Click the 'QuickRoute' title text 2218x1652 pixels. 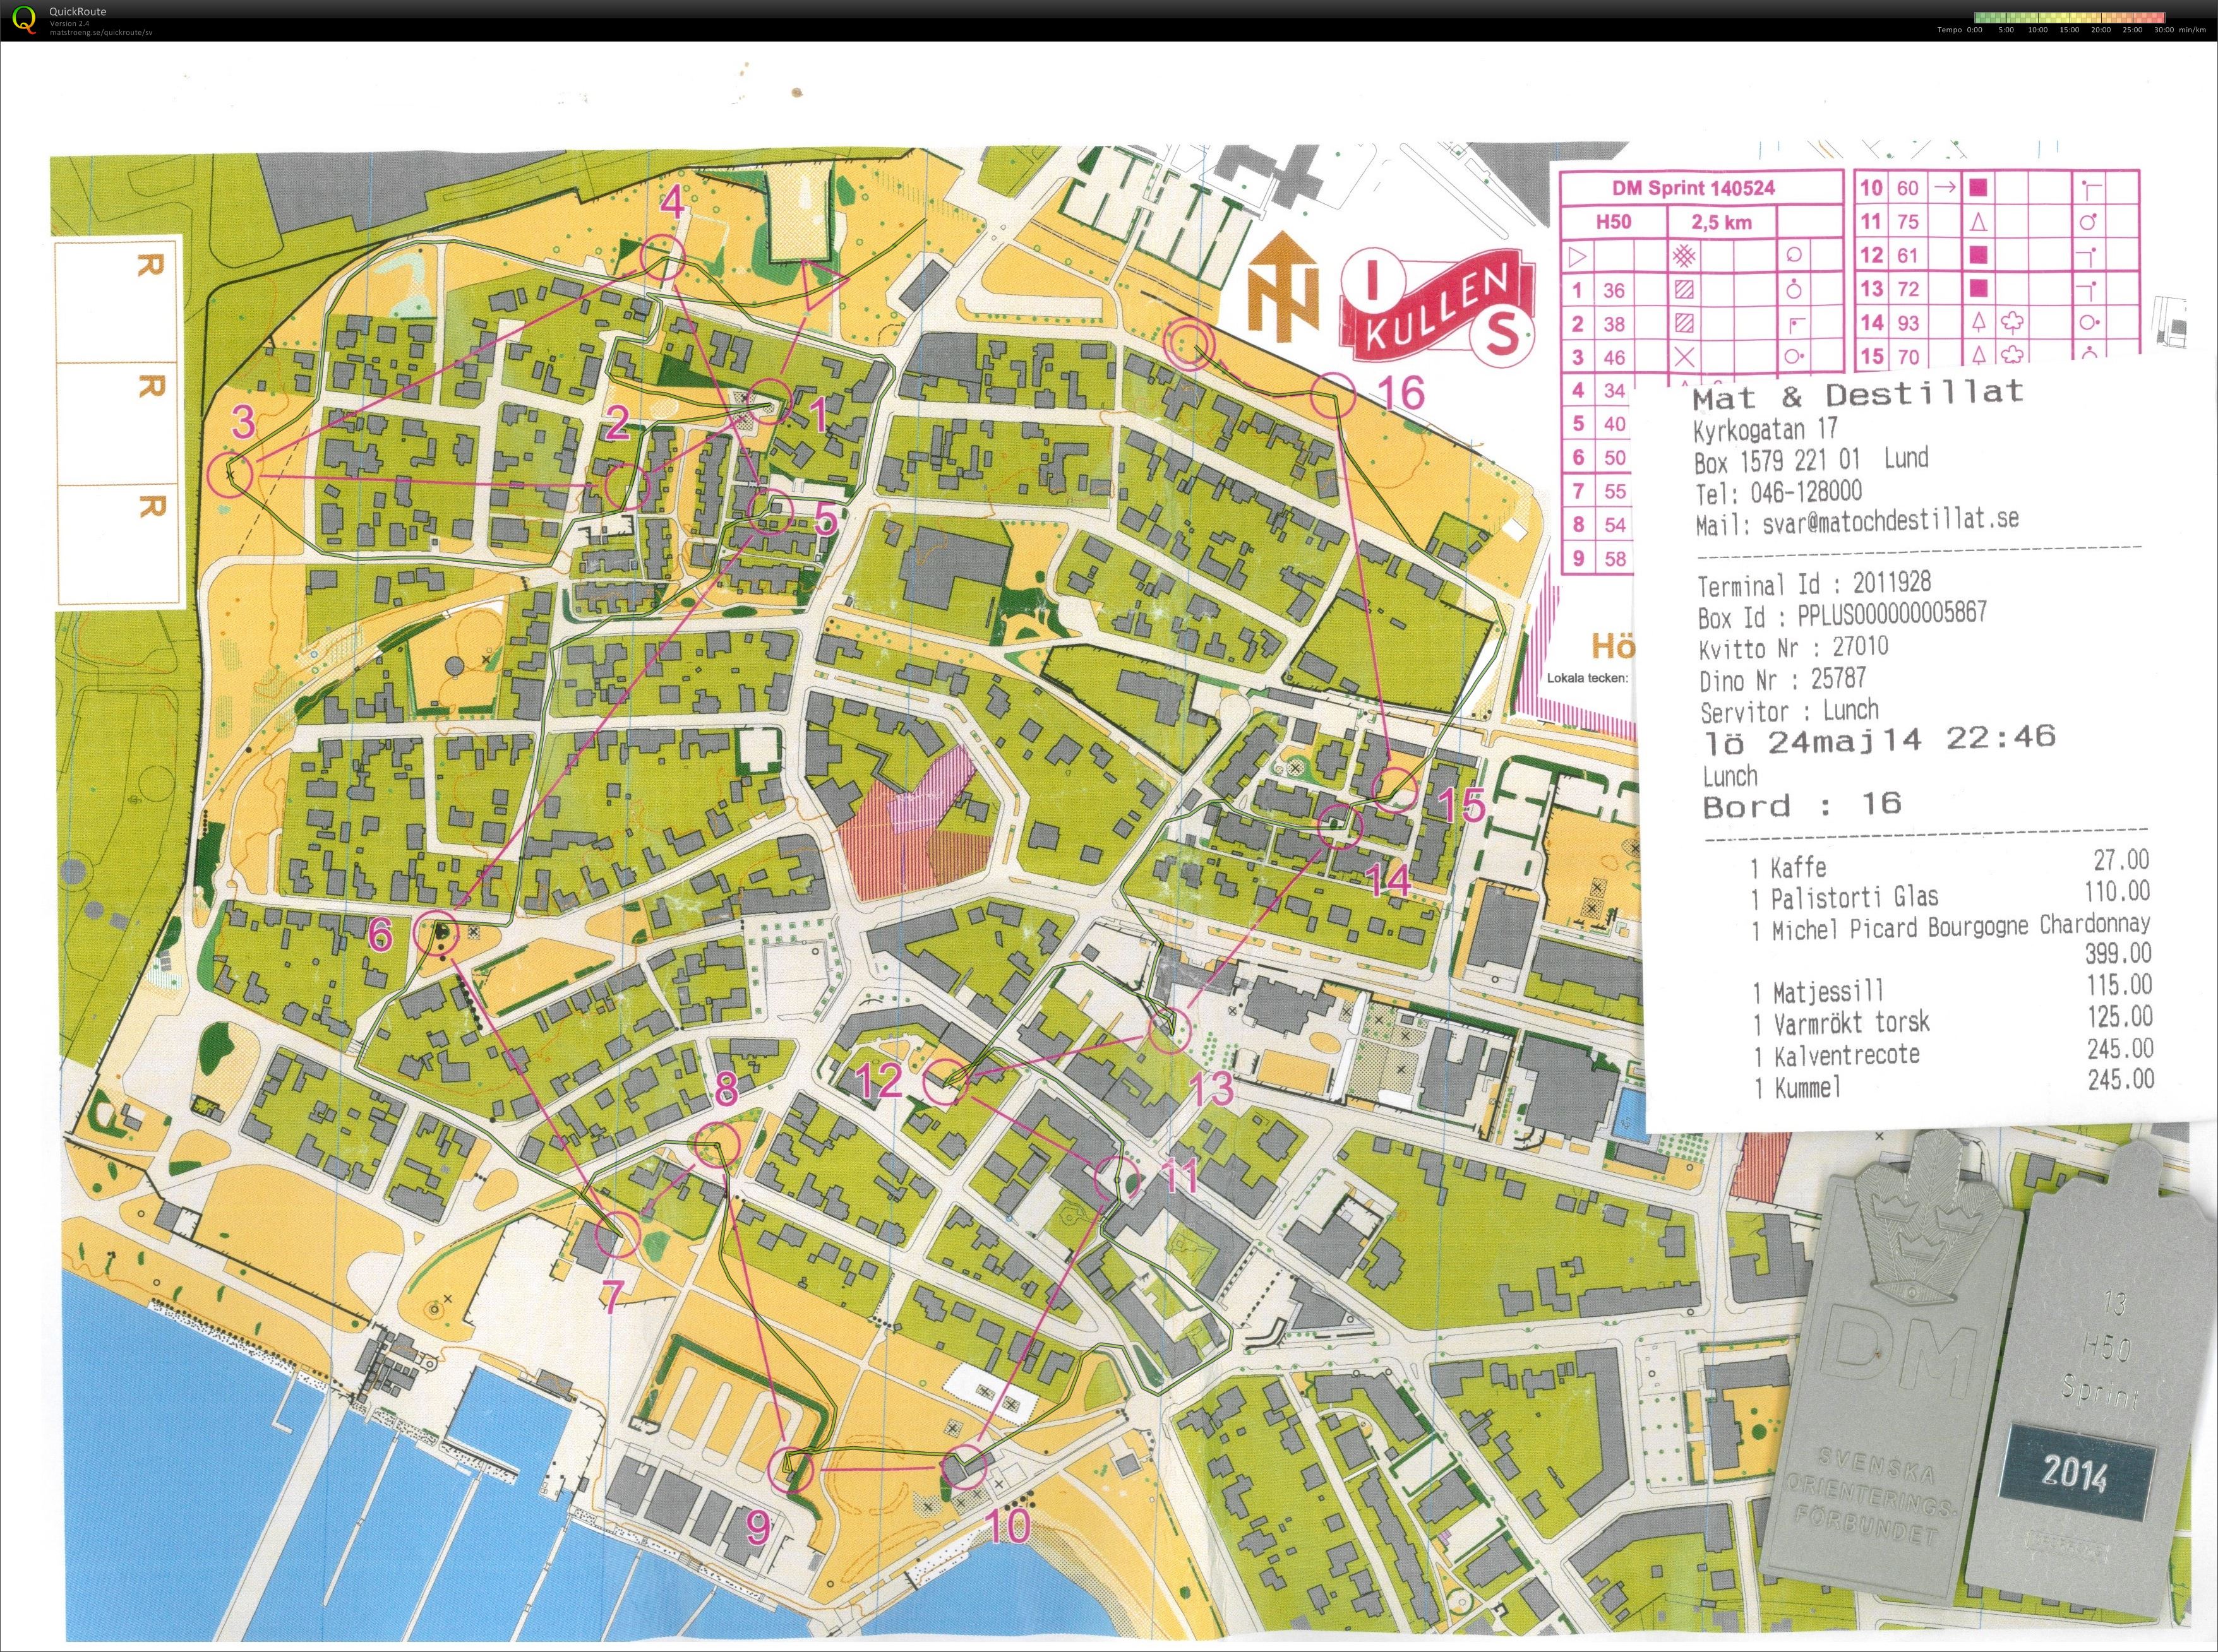78,12
